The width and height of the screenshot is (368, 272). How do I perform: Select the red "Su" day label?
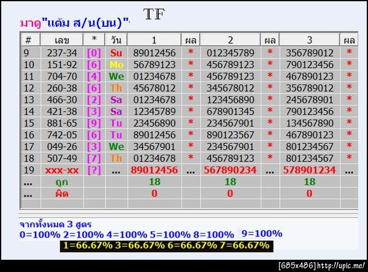pyautogui.click(x=116, y=53)
